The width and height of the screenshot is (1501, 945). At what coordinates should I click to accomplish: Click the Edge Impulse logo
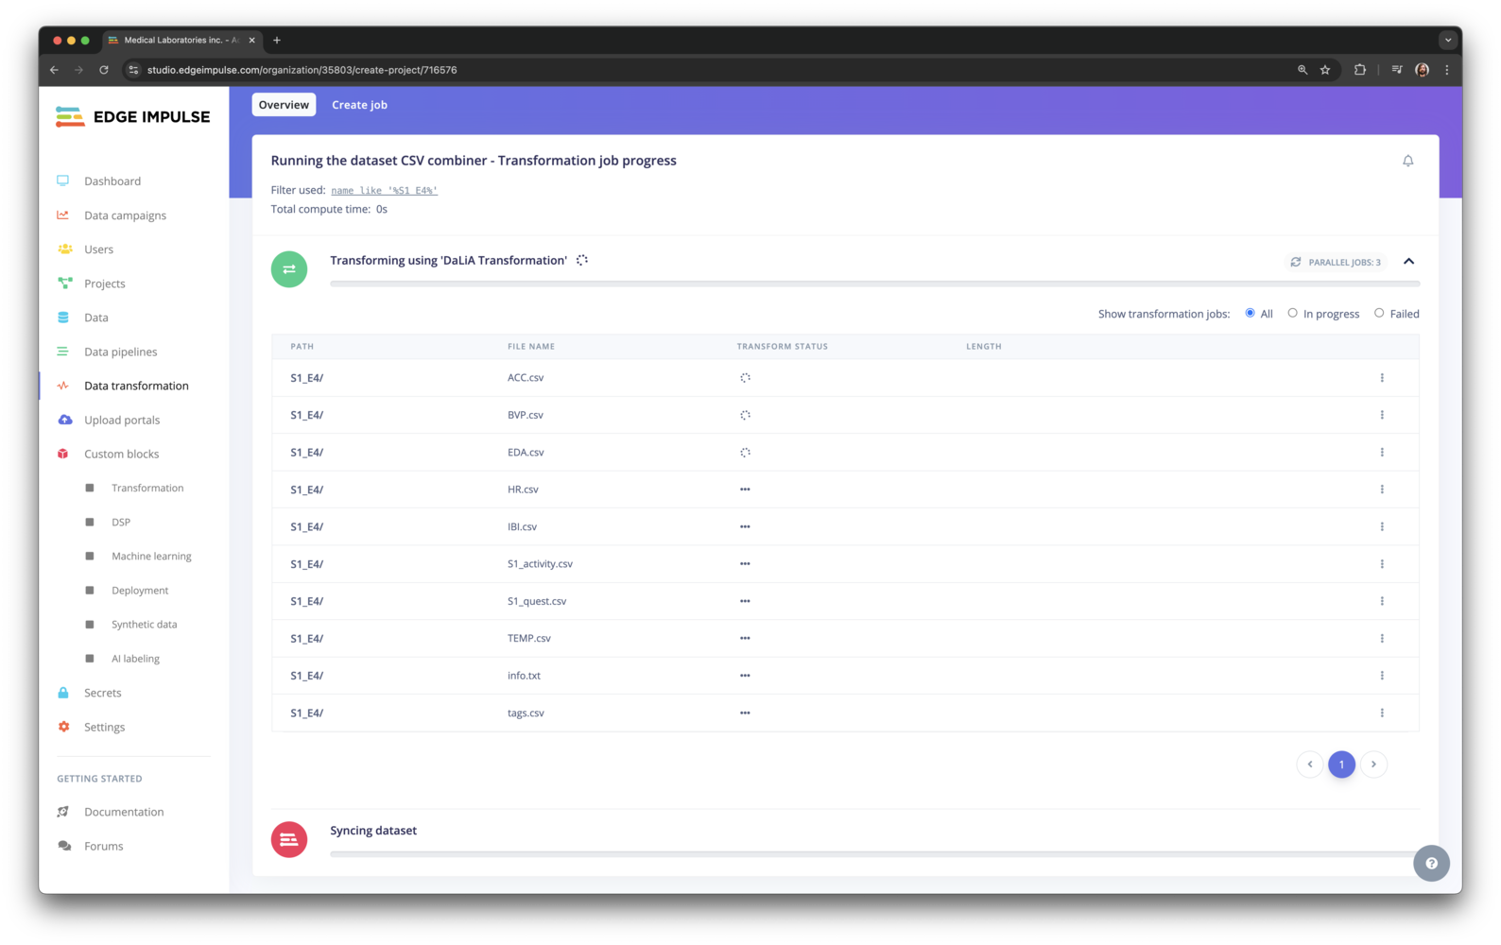coord(133,117)
